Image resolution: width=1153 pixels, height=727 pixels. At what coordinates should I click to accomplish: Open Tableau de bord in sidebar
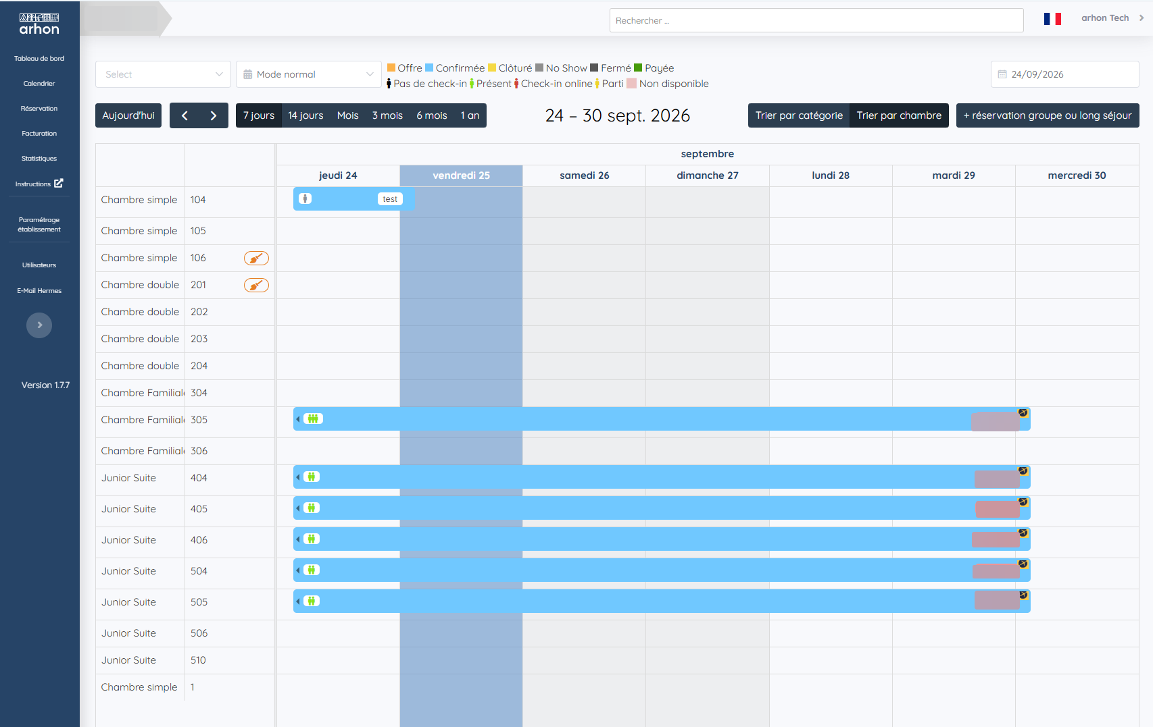coord(39,59)
